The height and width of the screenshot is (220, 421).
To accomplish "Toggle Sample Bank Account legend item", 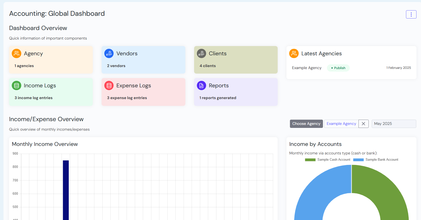I will tap(376, 160).
